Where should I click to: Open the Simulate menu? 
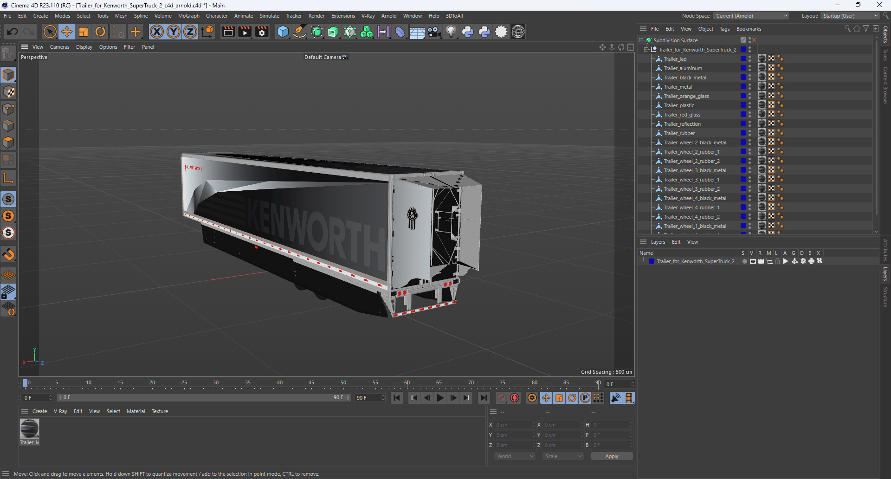269,16
